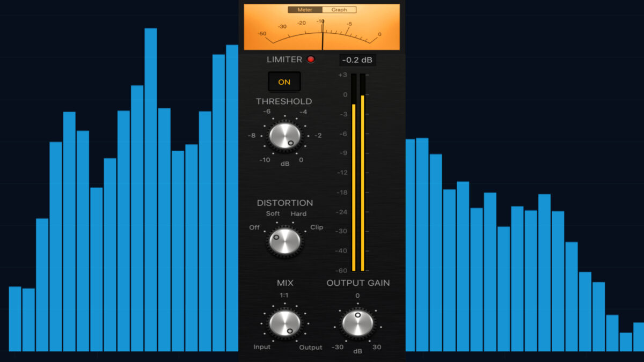Select the Clip distortion label

(317, 227)
